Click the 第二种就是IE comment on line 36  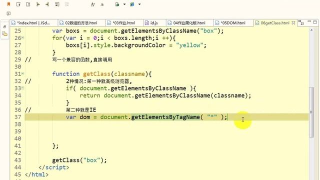coord(81,110)
